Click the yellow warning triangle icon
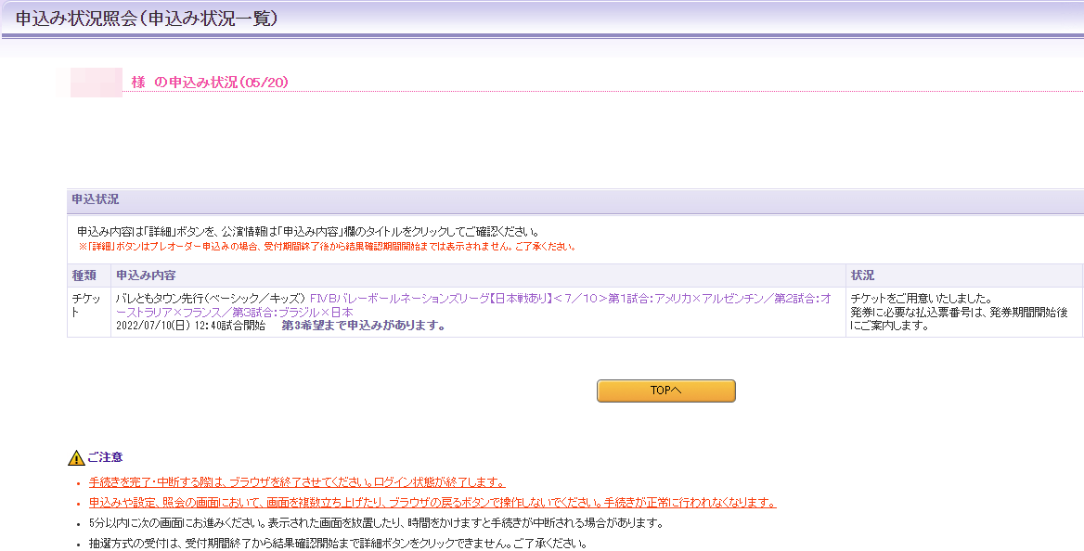 pos(76,457)
